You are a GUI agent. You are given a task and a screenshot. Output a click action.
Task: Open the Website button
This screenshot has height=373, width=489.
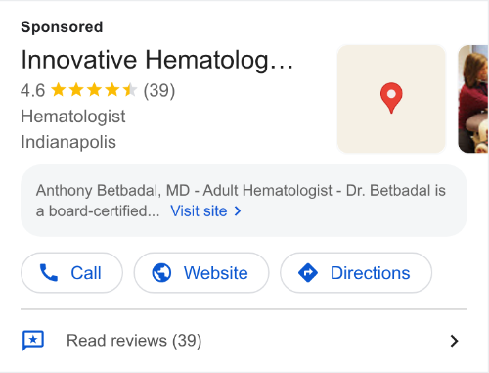tap(201, 273)
